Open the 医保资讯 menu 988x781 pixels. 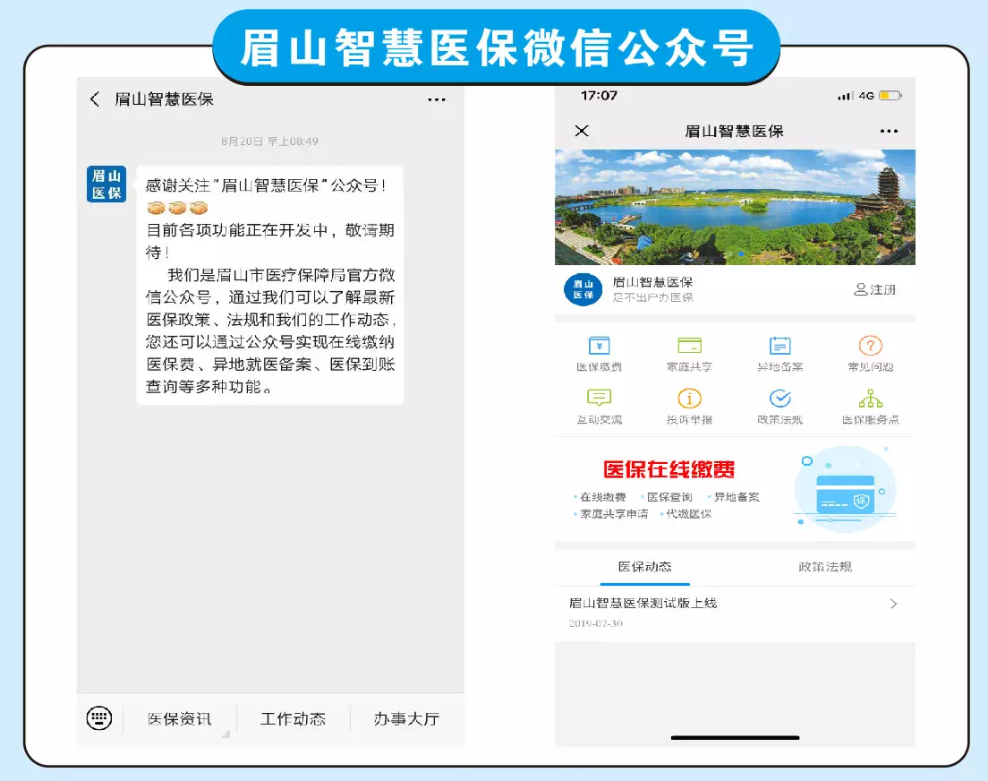[x=180, y=718]
